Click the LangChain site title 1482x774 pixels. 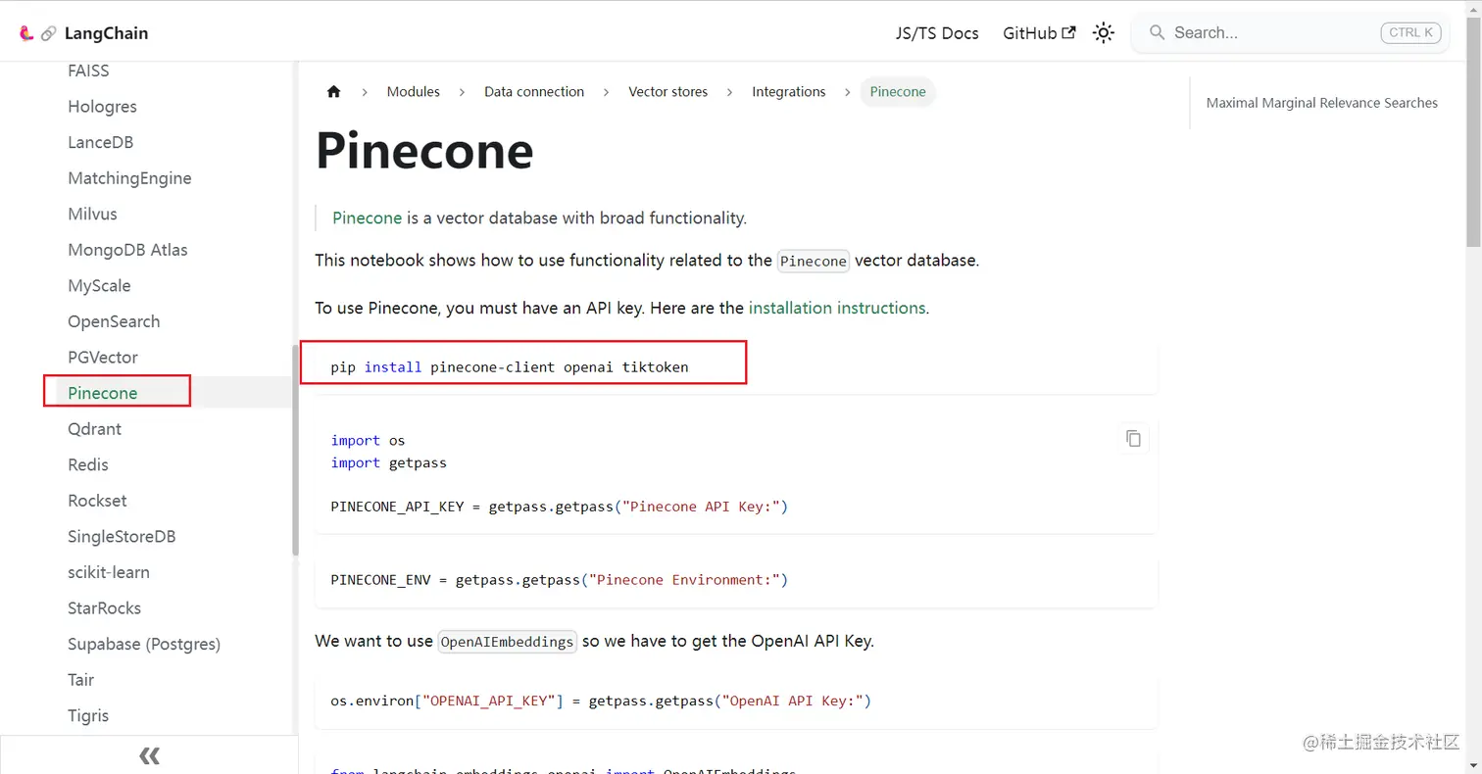point(106,33)
